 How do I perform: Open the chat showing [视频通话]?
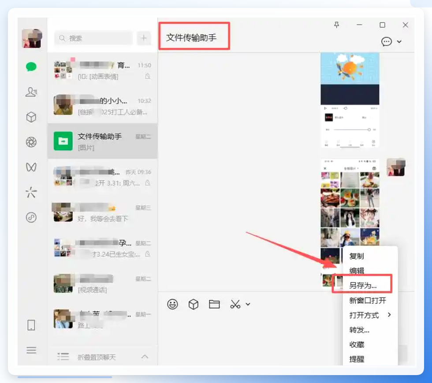click(x=102, y=284)
